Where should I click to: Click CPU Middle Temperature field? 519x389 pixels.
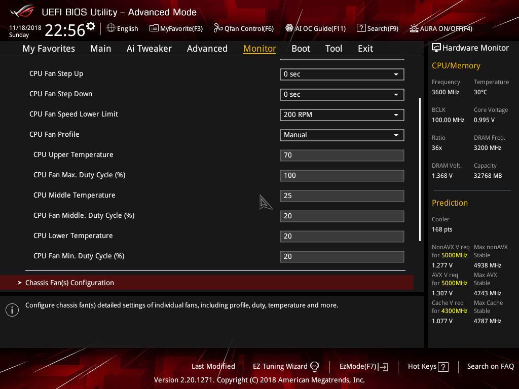pyautogui.click(x=342, y=196)
